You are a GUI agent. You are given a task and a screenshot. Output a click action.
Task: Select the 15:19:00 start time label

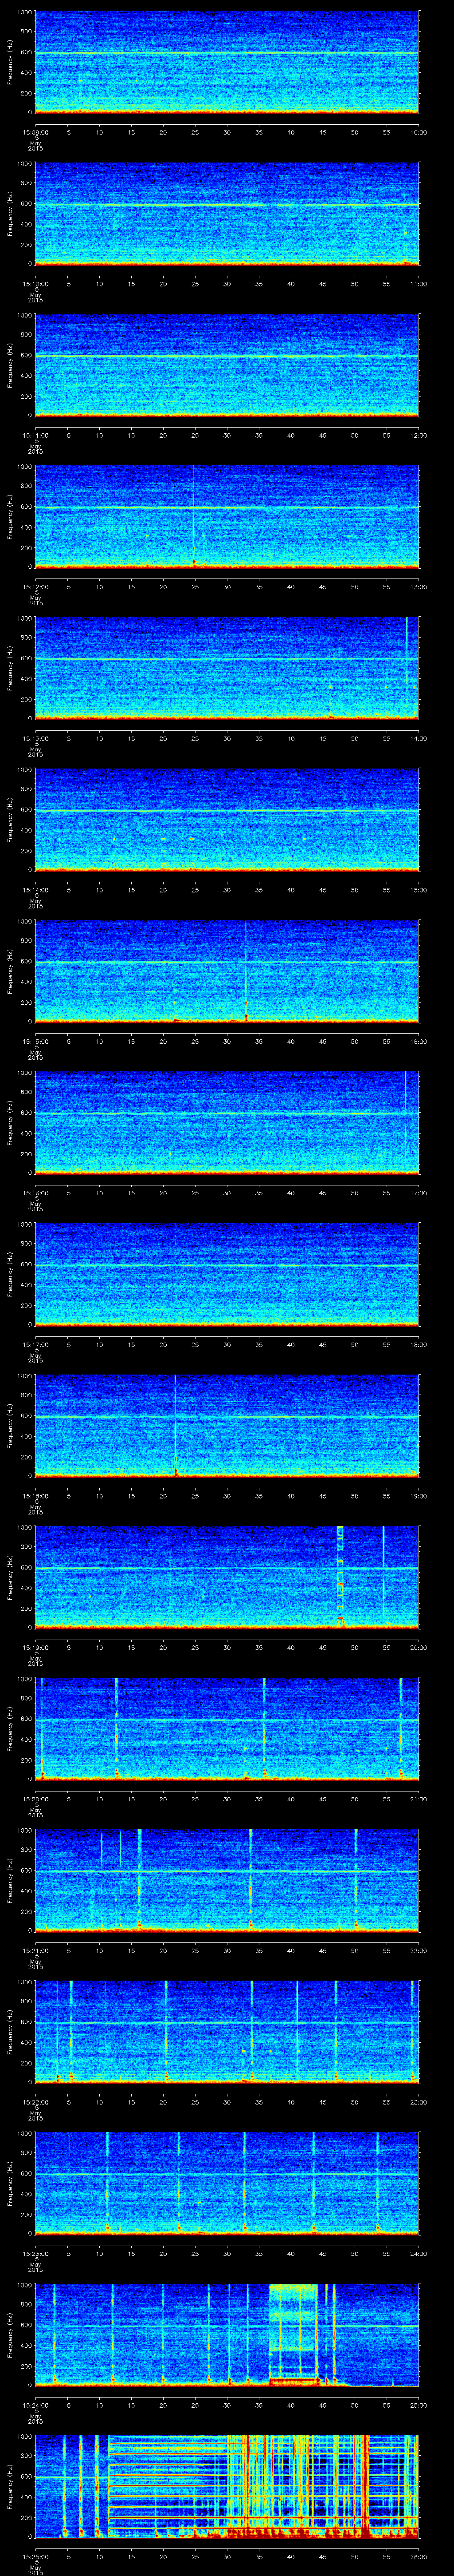pos(35,1647)
